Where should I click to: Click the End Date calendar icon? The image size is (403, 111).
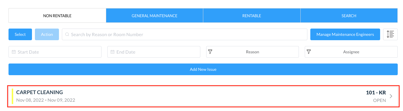pyautogui.click(x=112, y=52)
